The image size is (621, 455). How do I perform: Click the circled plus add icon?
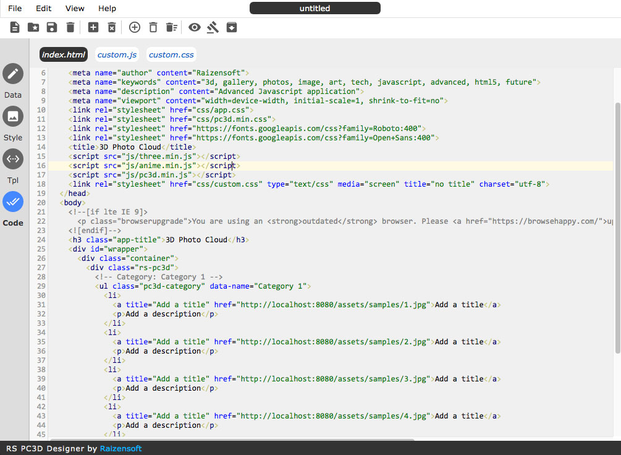(135, 27)
